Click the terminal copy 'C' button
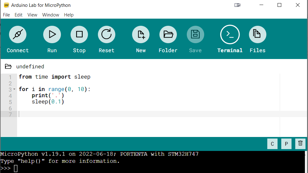The width and height of the screenshot is (308, 173). coord(272,144)
